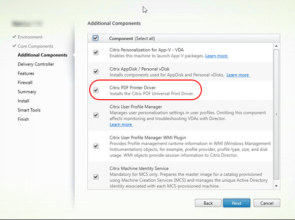Viewport: 295px width, 220px height.
Task: Toggle the Select all components checkbox
Action: [96, 38]
